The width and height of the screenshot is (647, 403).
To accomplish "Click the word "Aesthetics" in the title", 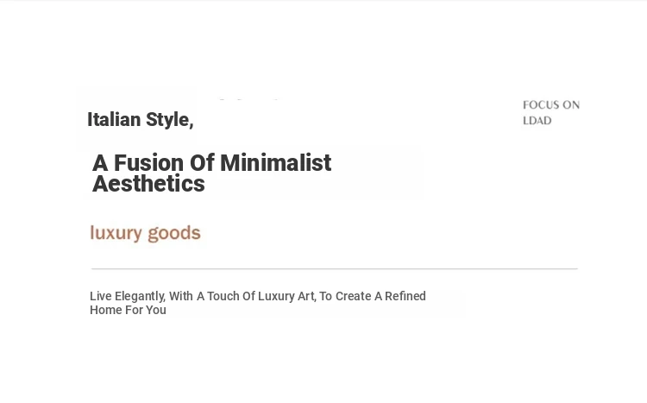I will (148, 184).
